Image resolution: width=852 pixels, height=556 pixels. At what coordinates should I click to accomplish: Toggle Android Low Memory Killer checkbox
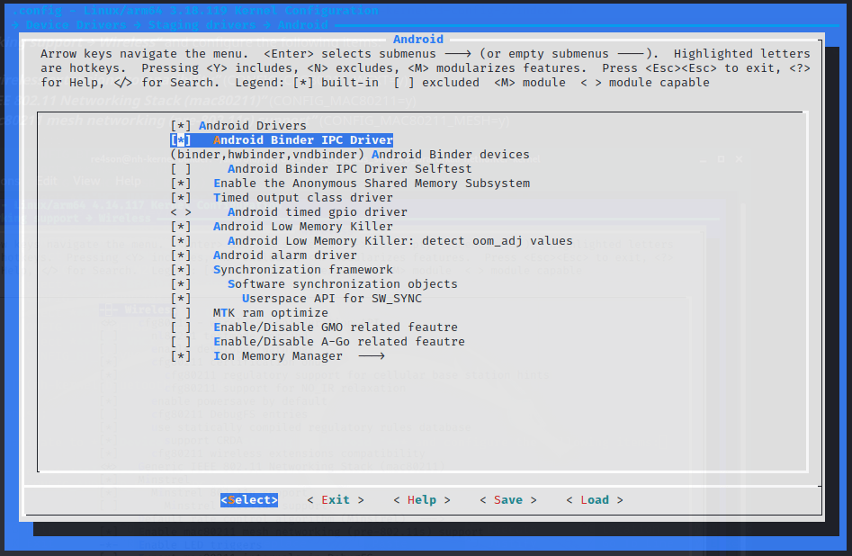pyautogui.click(x=181, y=227)
